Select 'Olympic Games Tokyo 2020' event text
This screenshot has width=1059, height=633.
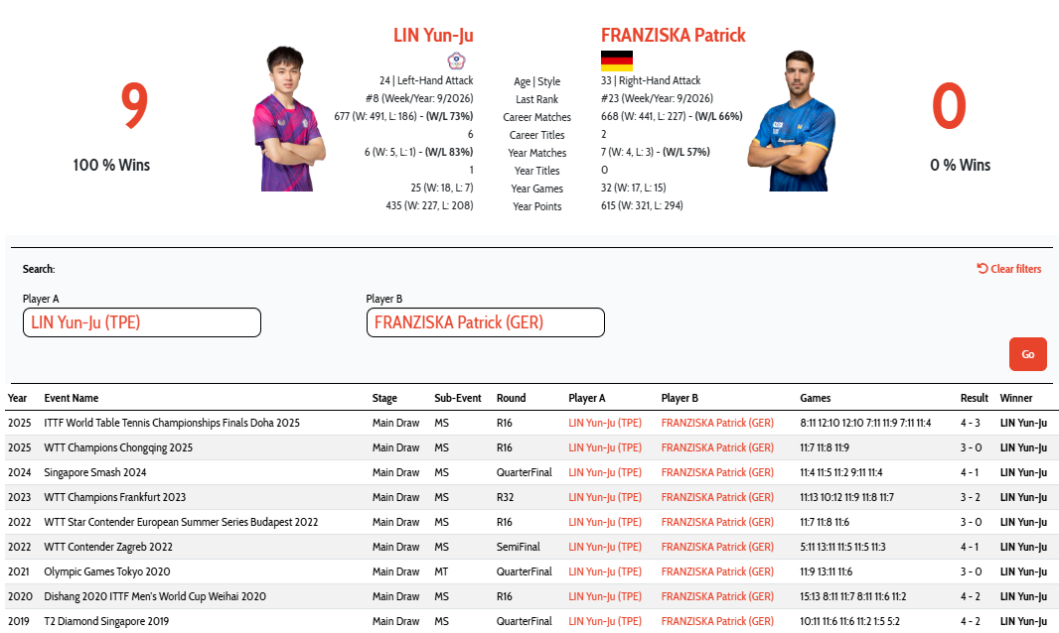coord(106,571)
